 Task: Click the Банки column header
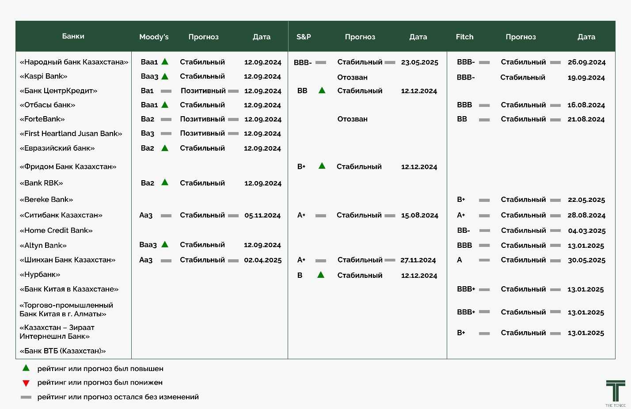tap(73, 36)
